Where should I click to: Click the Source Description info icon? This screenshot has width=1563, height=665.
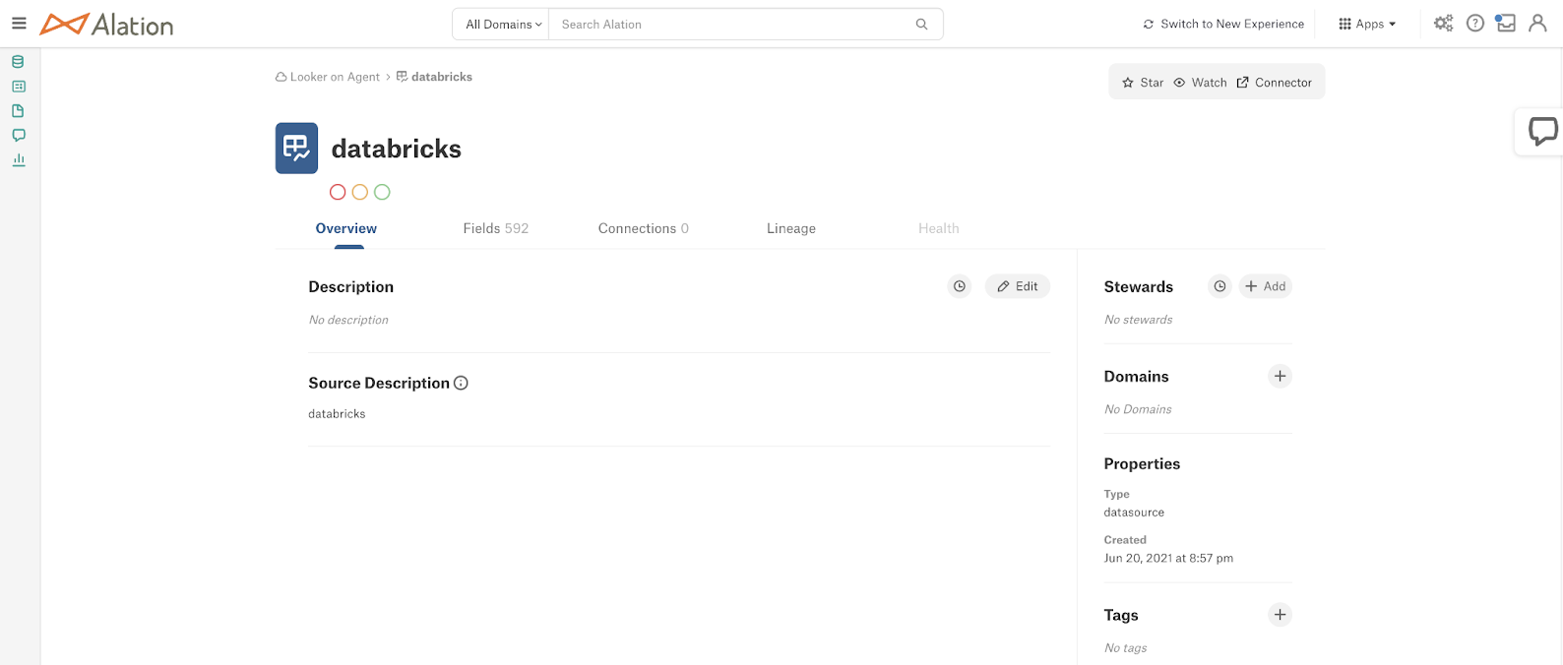[x=461, y=384]
